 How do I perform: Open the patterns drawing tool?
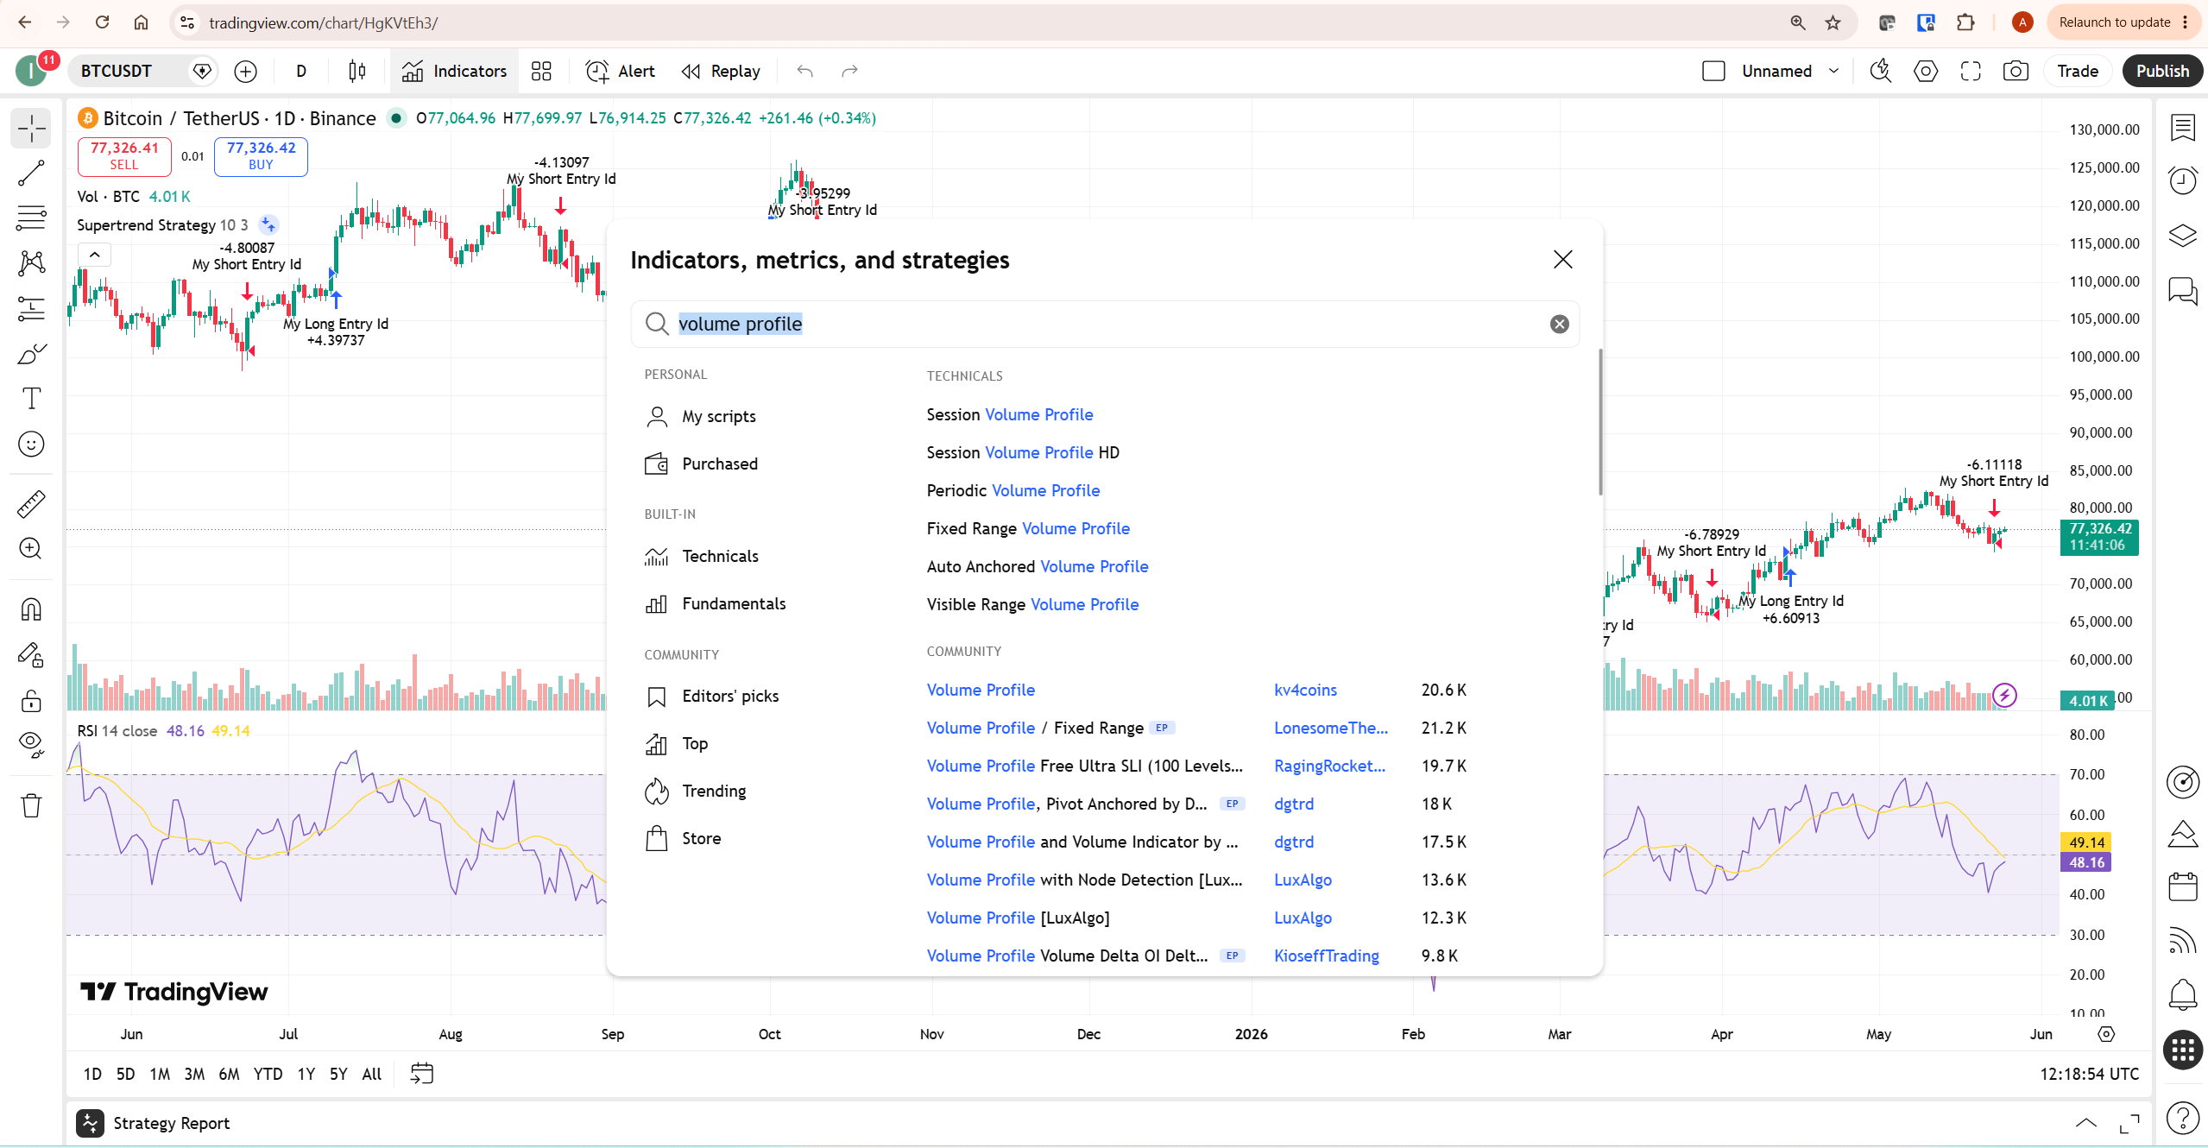(x=31, y=263)
